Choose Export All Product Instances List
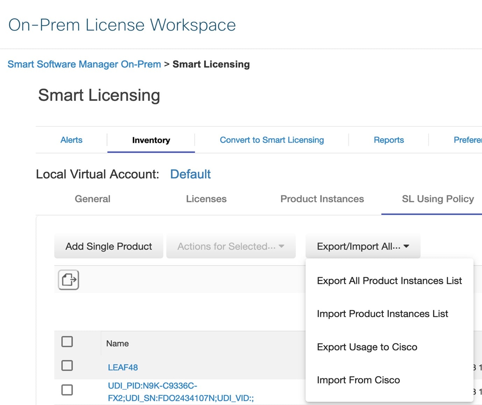Viewport: 482px width, 405px height. pyautogui.click(x=389, y=281)
